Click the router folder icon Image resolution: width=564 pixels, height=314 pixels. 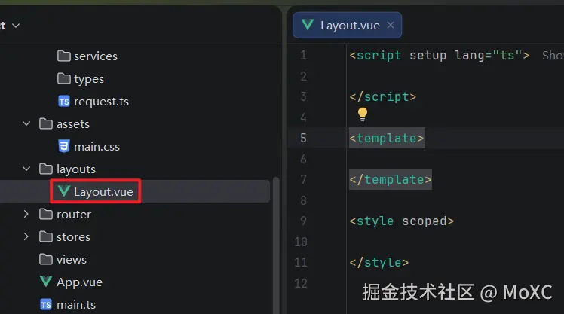(x=46, y=214)
